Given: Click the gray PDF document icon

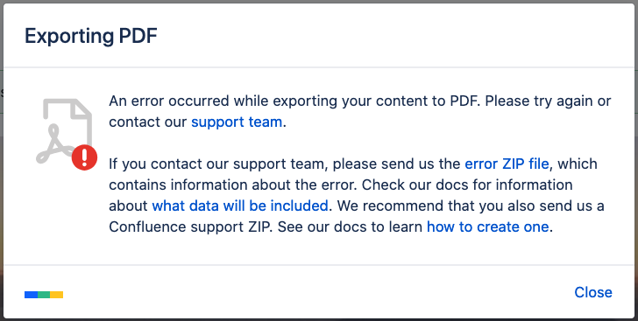Looking at the screenshot, I should pos(64,131).
